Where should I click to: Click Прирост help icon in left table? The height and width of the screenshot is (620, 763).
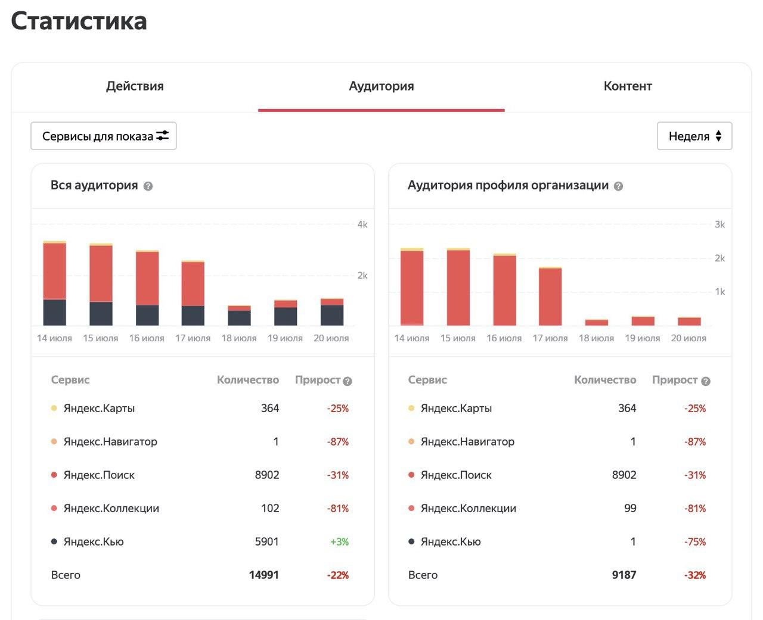(348, 381)
